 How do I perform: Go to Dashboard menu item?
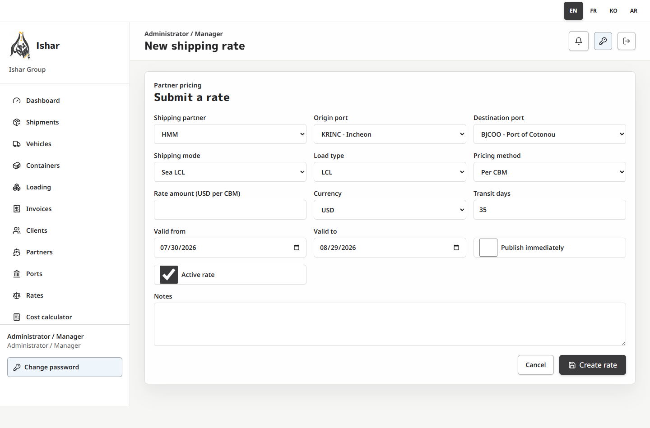pos(65,101)
